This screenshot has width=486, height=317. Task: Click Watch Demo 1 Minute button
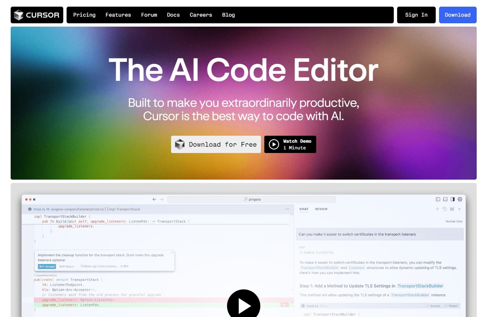click(290, 144)
